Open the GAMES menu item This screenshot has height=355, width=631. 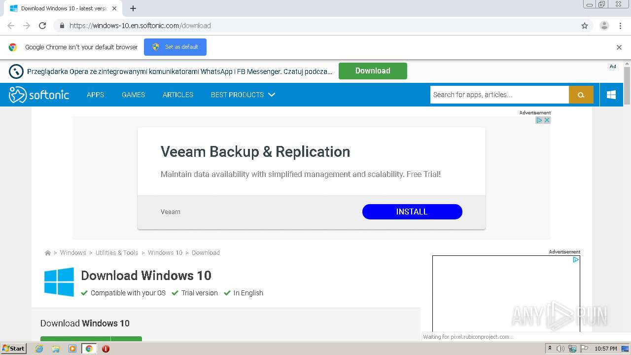133,95
